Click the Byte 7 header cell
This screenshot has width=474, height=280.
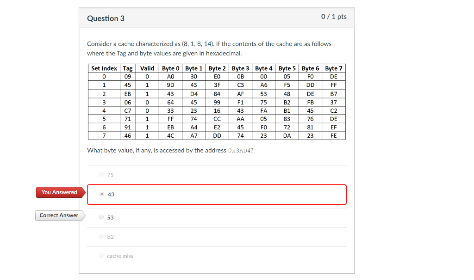(x=334, y=68)
